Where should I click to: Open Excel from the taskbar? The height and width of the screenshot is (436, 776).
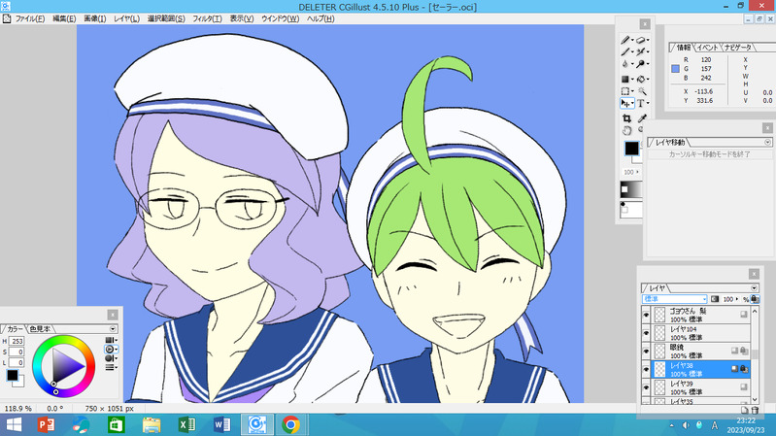click(186, 424)
